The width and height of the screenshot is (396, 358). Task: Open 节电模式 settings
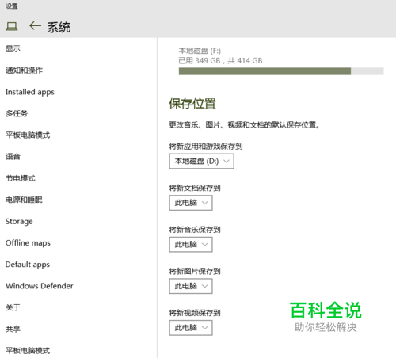pyautogui.click(x=21, y=178)
